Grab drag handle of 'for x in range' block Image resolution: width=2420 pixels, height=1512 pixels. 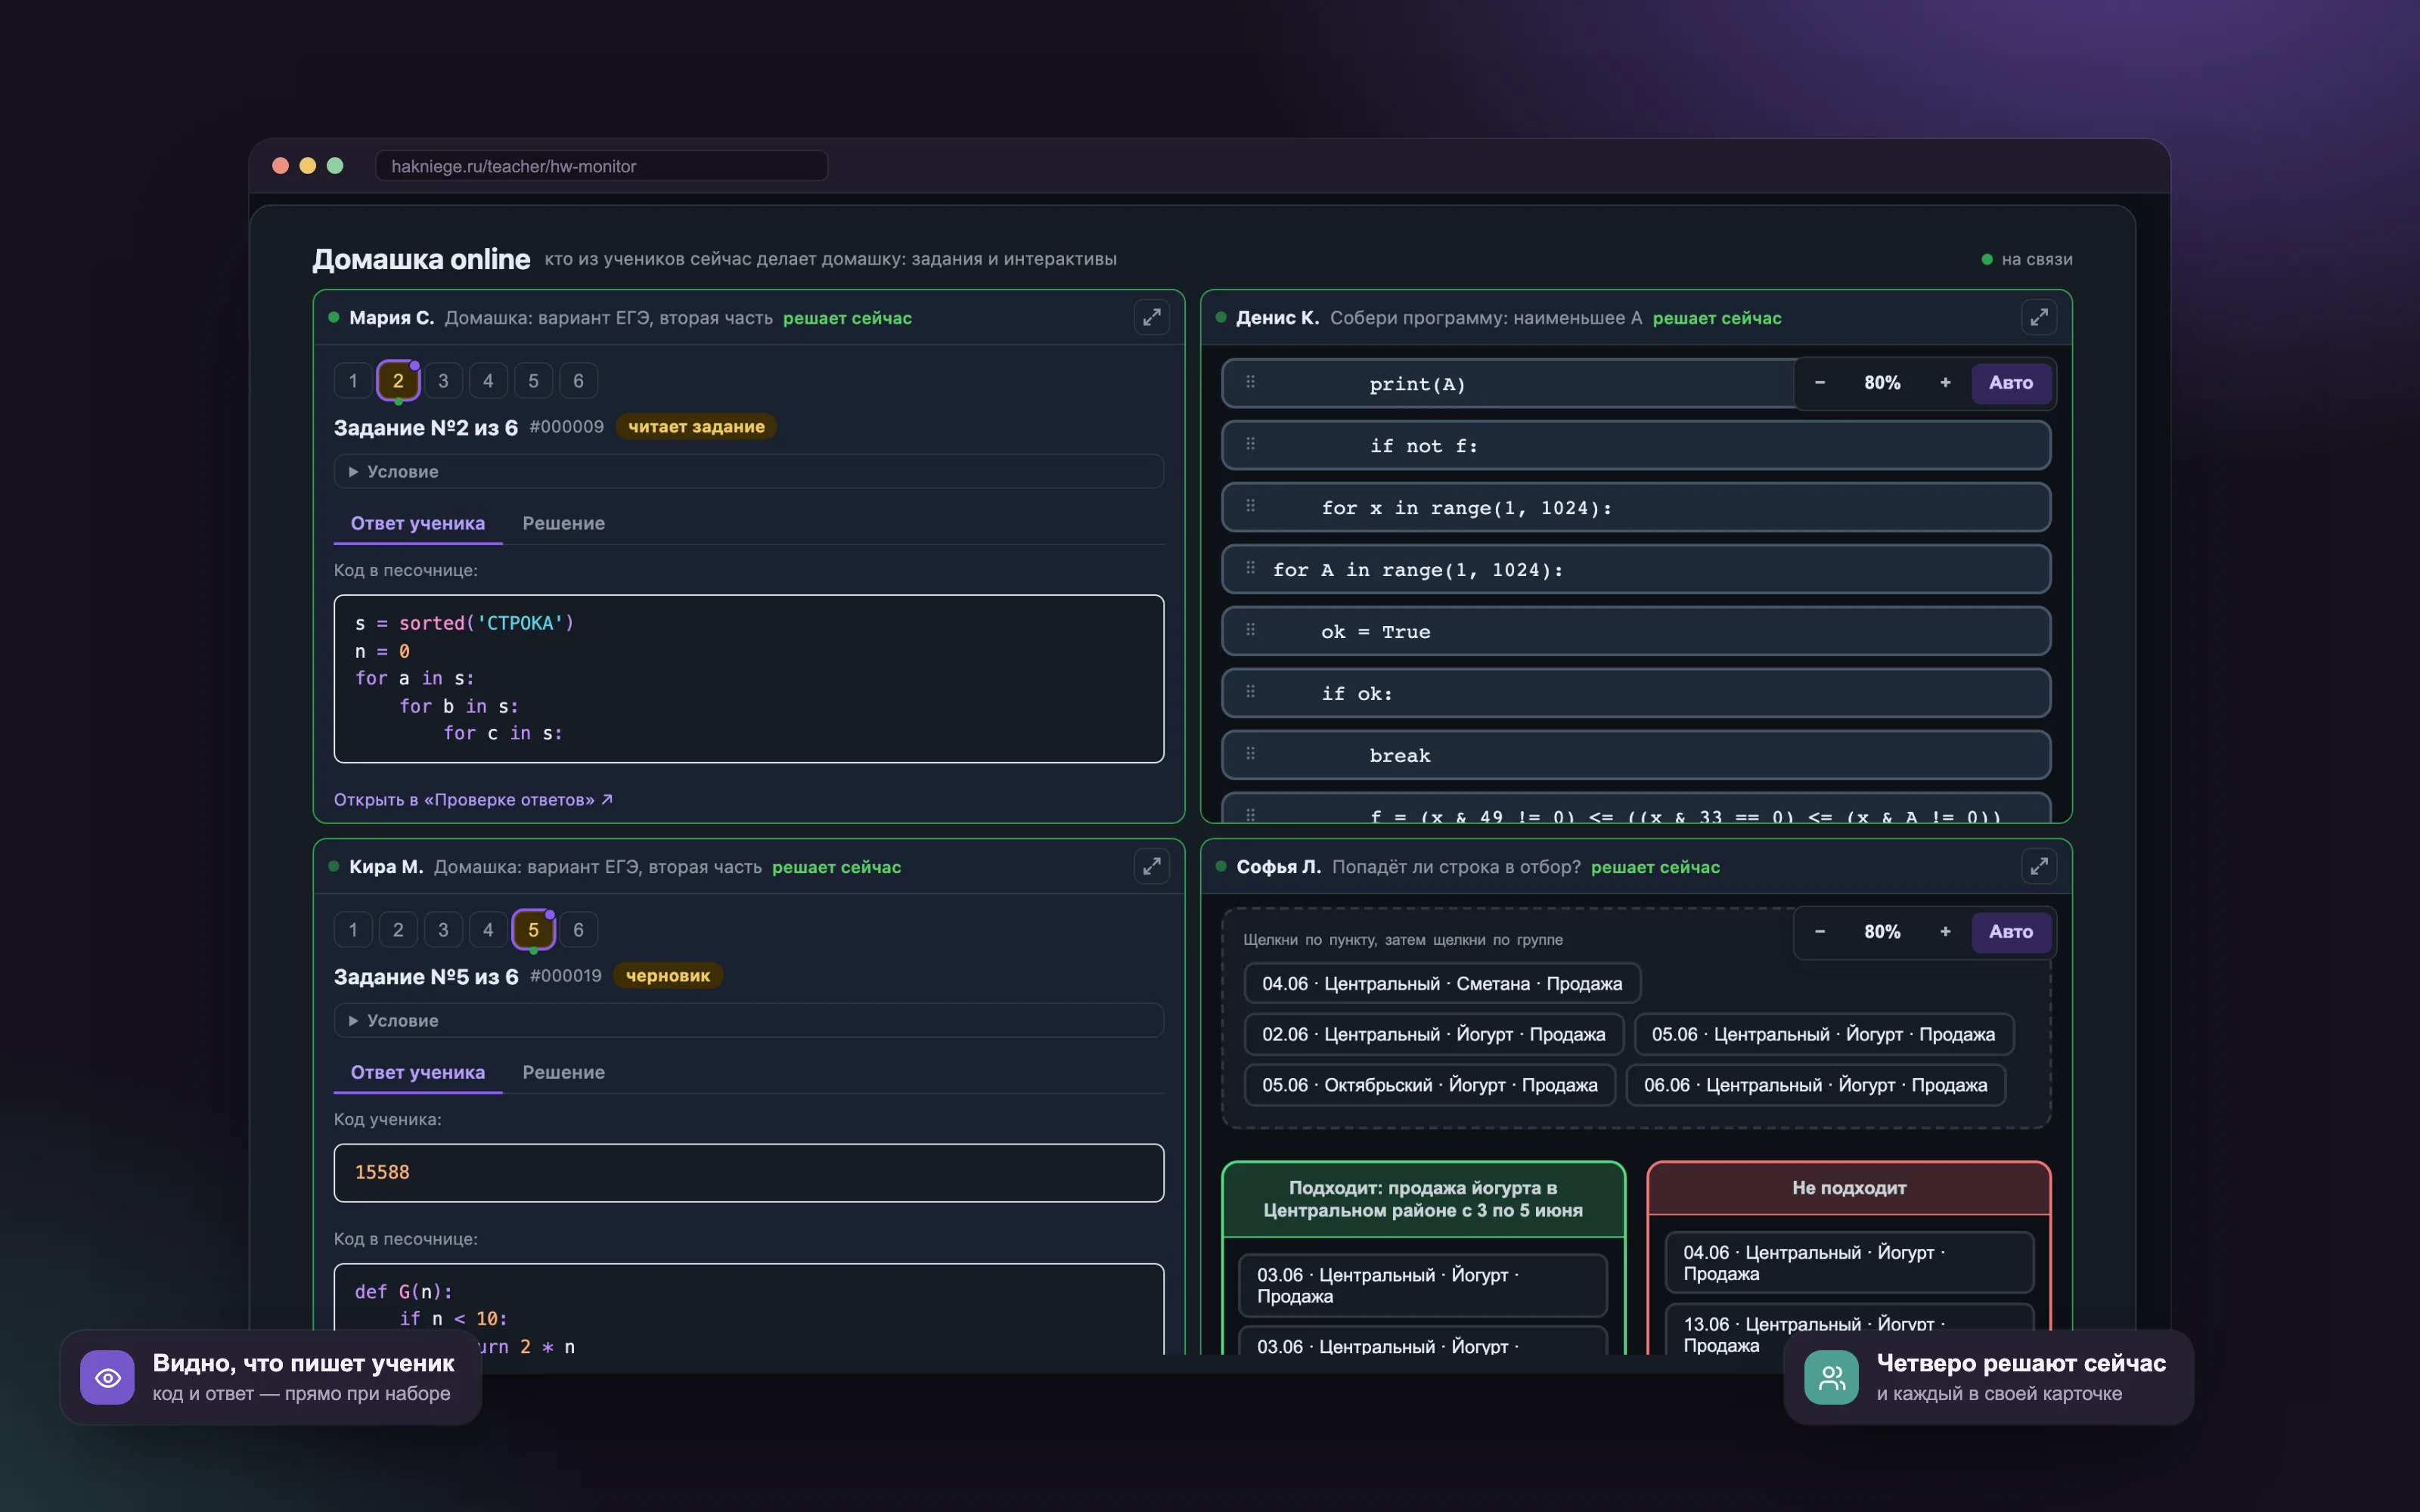(1250, 506)
